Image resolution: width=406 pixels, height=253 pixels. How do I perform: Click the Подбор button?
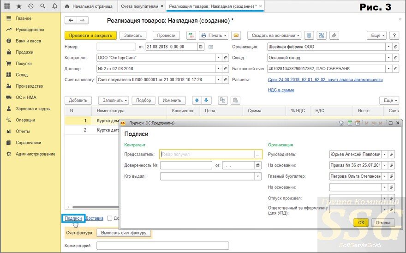143,100
